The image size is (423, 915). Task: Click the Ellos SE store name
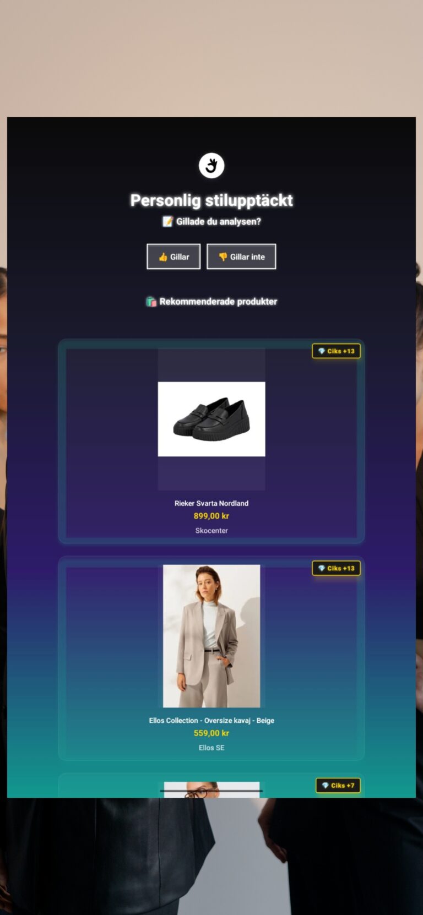[211, 748]
